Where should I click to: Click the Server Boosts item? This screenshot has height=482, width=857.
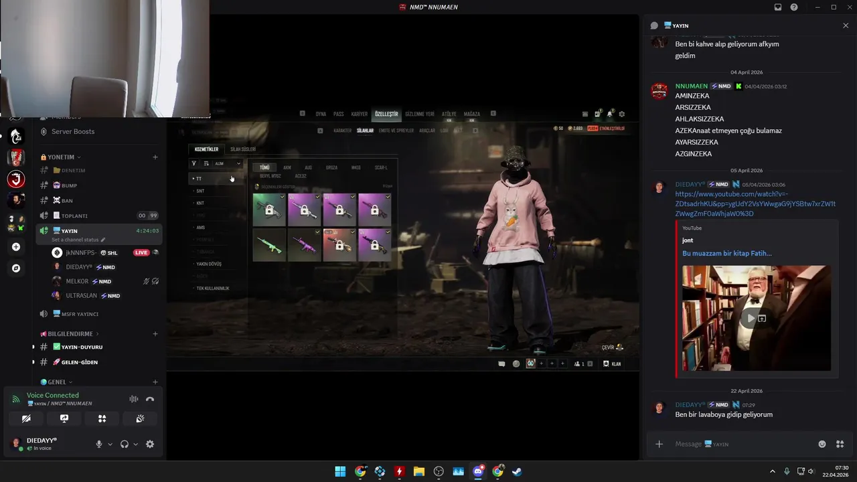click(x=73, y=131)
